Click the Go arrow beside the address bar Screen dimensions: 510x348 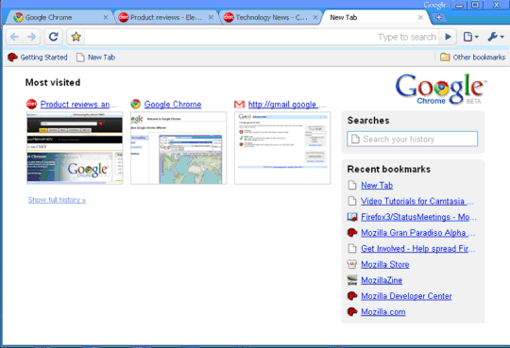448,37
